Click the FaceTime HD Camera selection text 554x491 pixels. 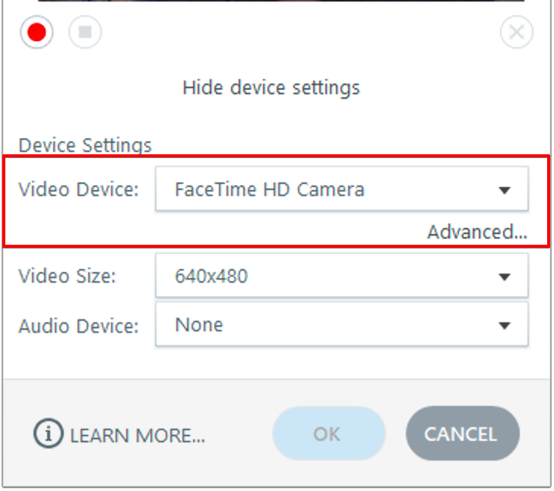[269, 189]
